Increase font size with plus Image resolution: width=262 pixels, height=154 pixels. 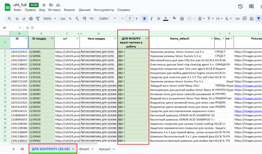136,18
